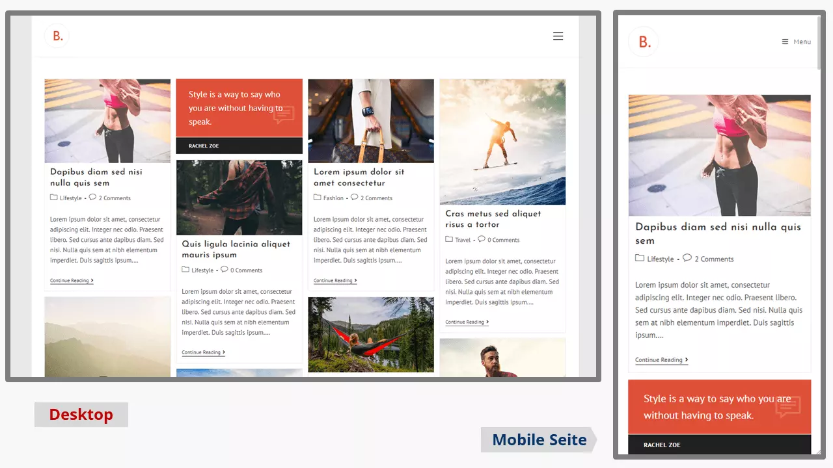Open 2 Comments link under desktop Dapibus post
This screenshot has width=833, height=468.
tap(115, 198)
